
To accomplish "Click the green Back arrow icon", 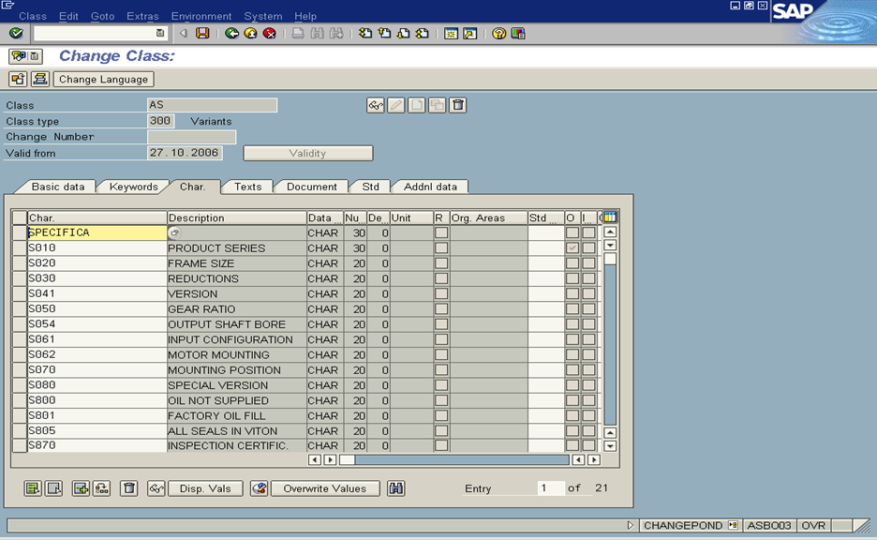I will pyautogui.click(x=231, y=34).
